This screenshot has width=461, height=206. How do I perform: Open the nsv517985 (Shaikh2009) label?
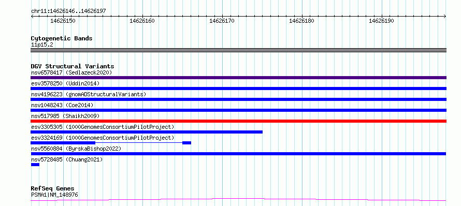[x=65, y=116]
